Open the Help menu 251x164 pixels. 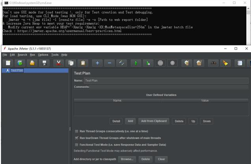[64, 55]
